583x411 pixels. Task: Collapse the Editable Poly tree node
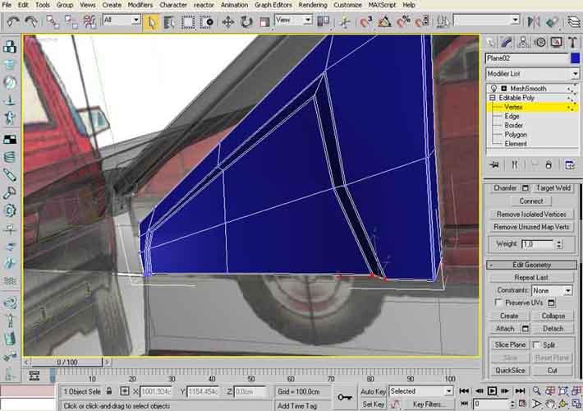click(493, 98)
